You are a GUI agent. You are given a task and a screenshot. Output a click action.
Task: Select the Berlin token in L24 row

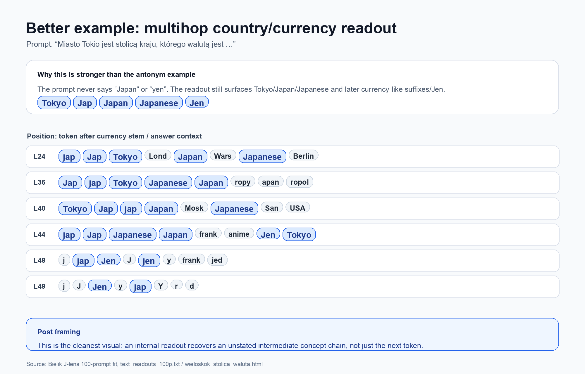pyautogui.click(x=304, y=156)
